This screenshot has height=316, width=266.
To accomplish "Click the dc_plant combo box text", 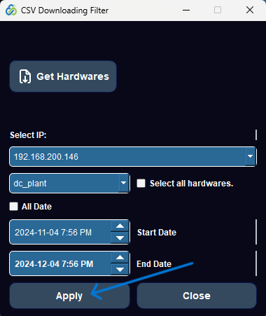I will [30, 184].
